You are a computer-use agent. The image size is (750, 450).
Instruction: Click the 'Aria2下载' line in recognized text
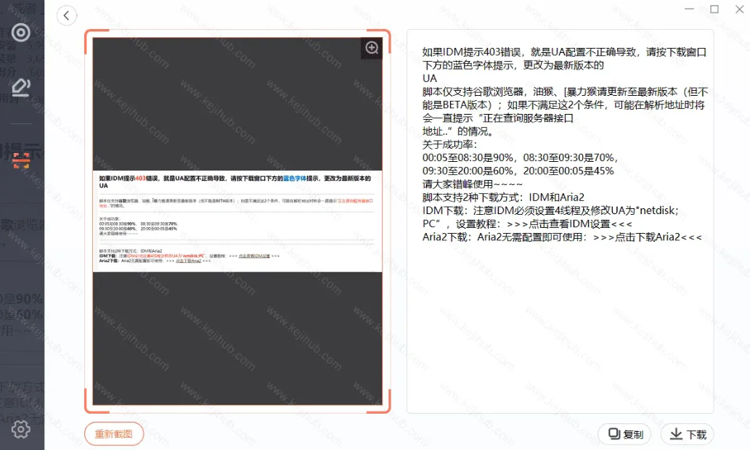coord(562,237)
